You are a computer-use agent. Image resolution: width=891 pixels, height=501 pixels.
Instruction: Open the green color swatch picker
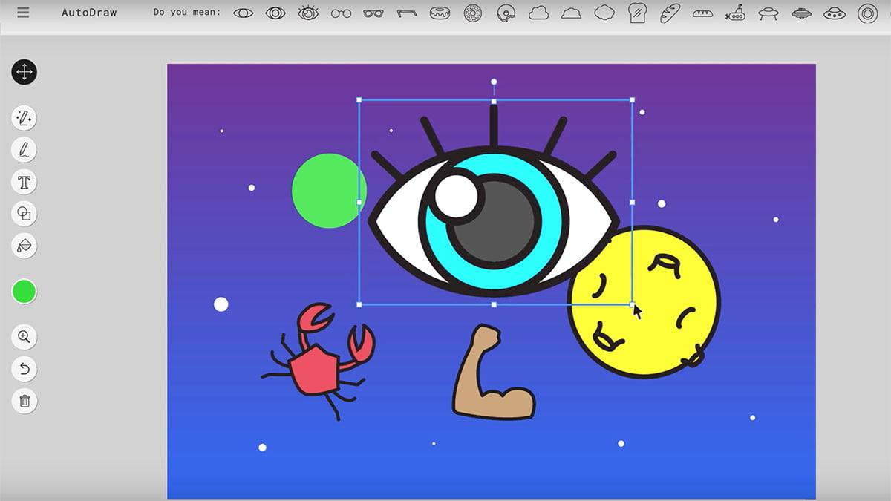tap(24, 292)
